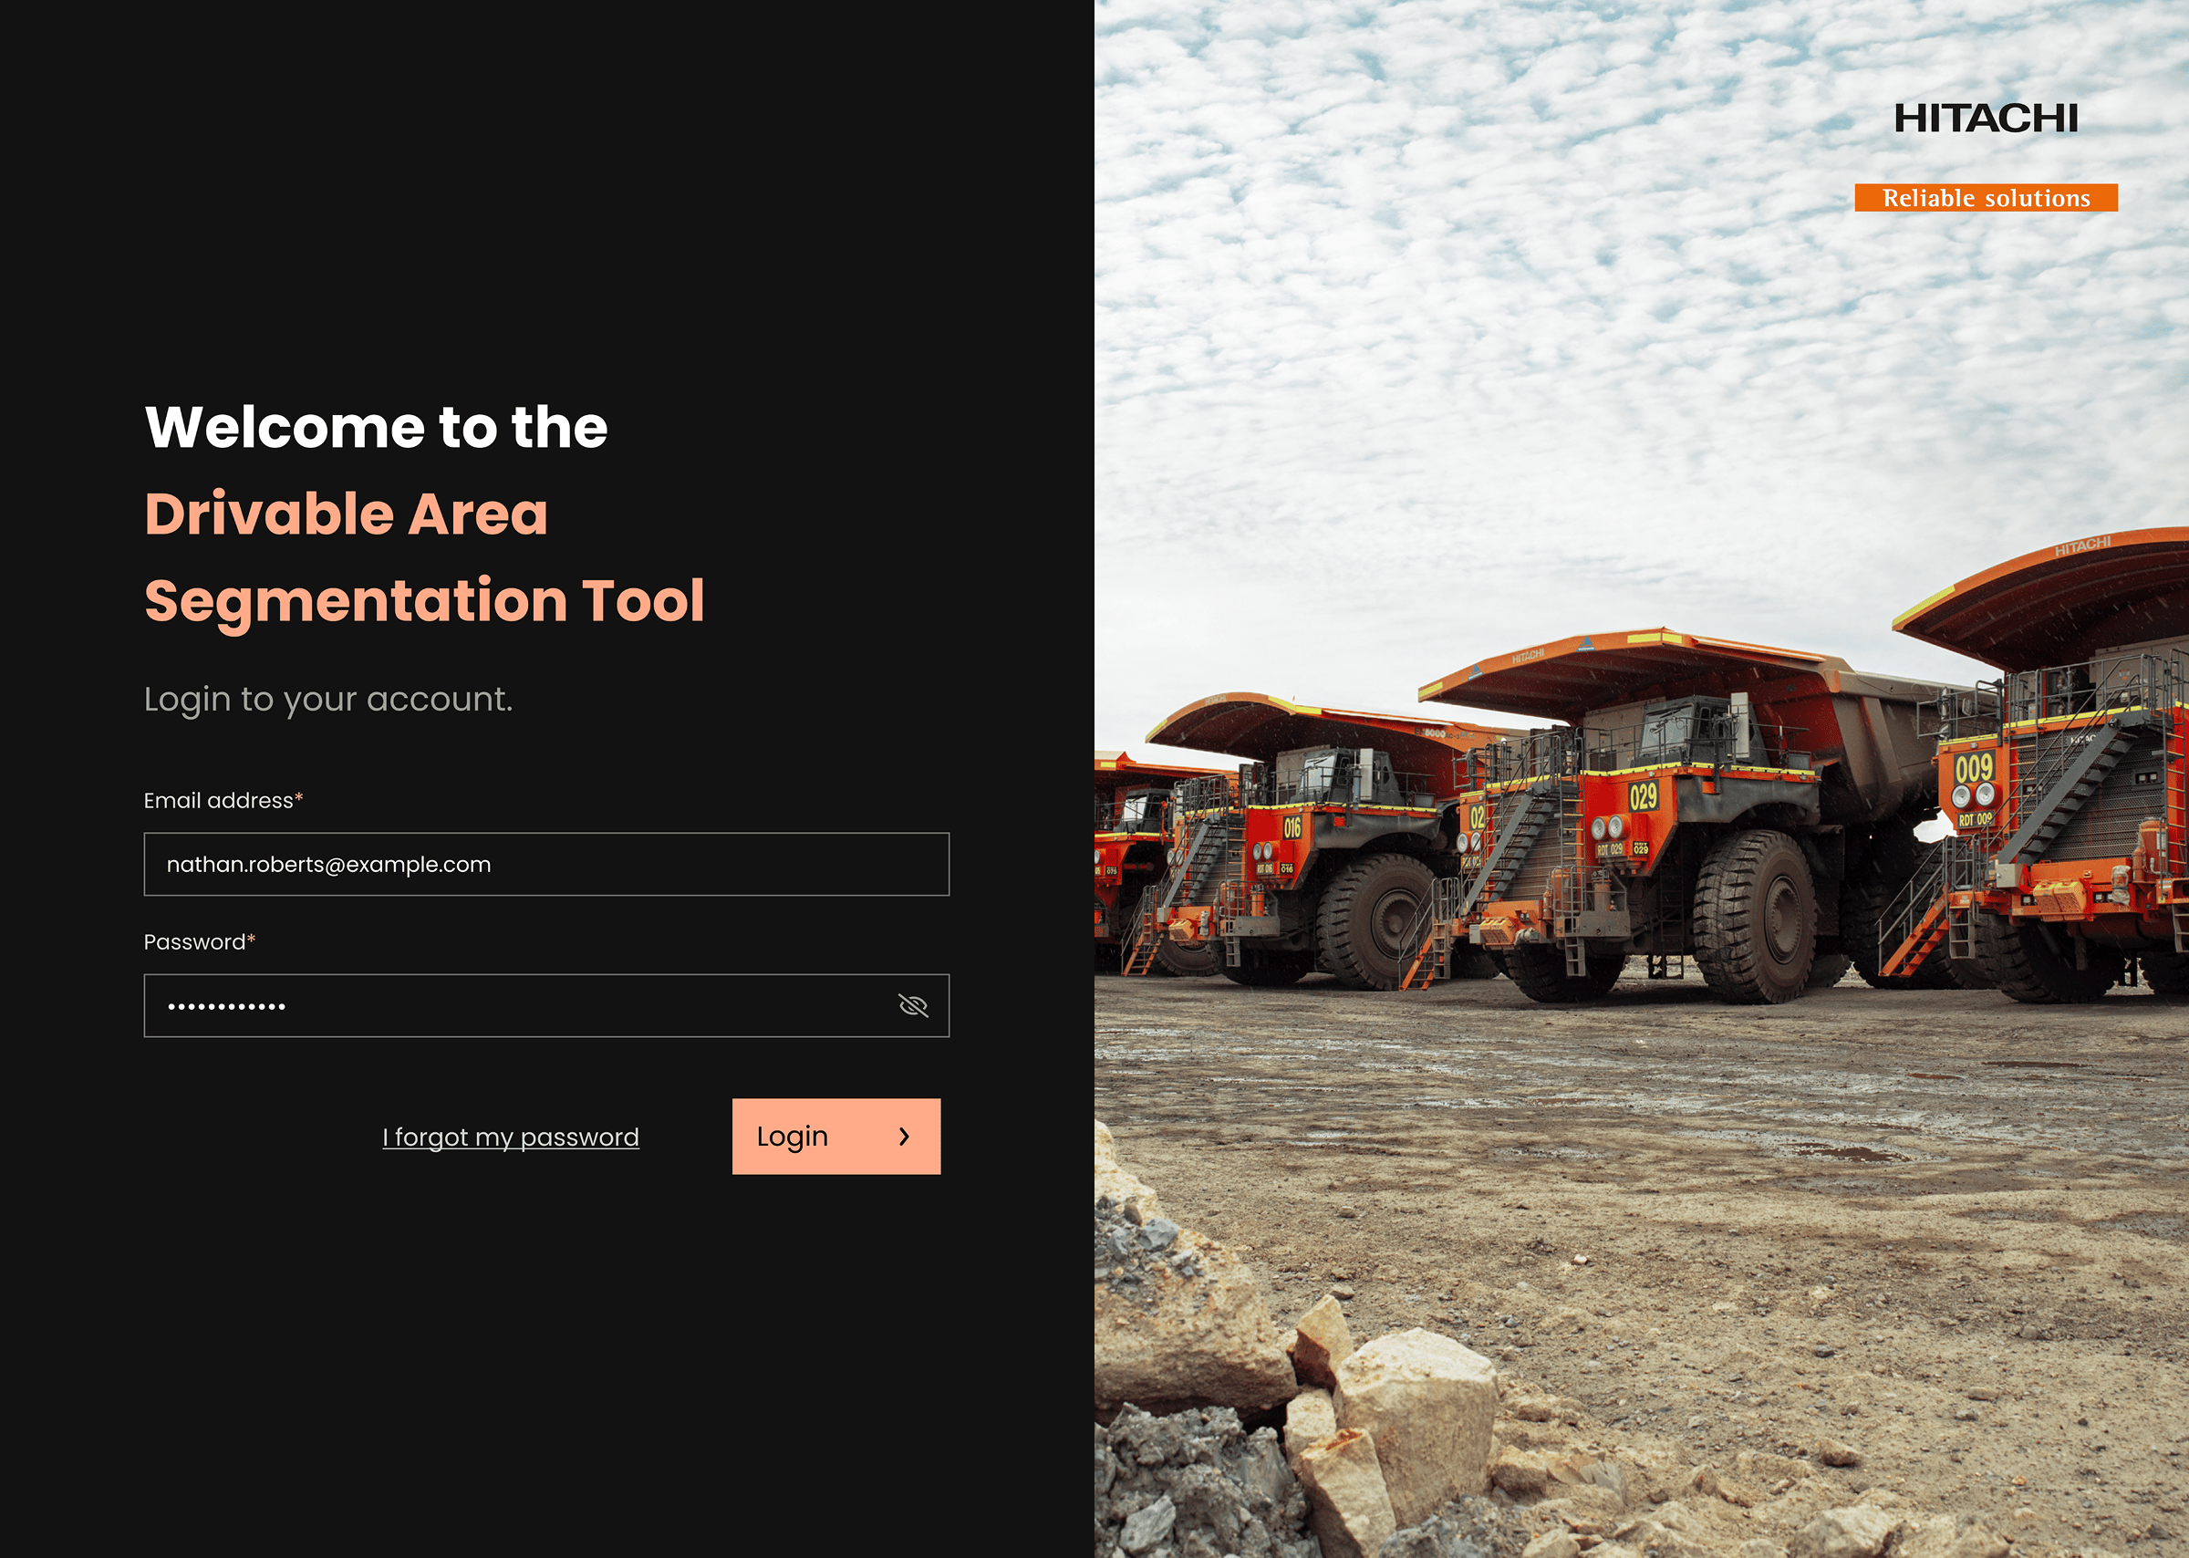Click the Email address label
The width and height of the screenshot is (2189, 1558).
223,800
